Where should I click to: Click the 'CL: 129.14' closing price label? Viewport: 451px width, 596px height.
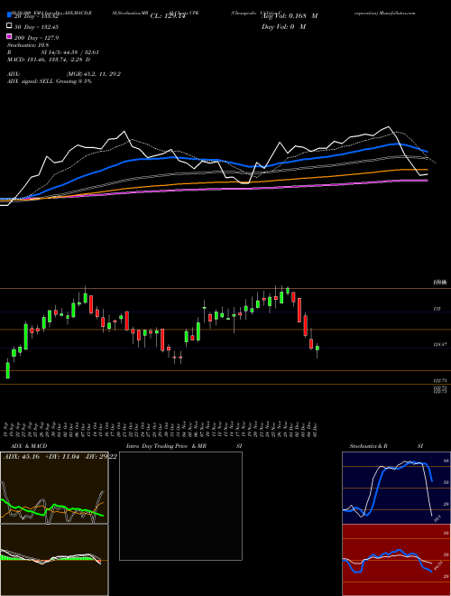pos(169,16)
